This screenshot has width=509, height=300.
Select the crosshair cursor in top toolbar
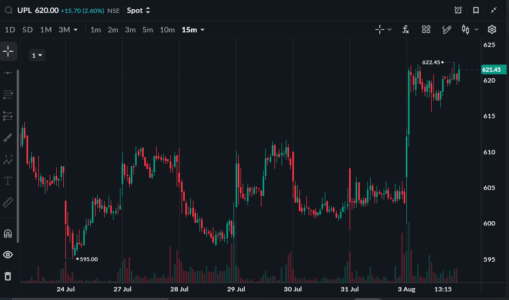point(379,30)
